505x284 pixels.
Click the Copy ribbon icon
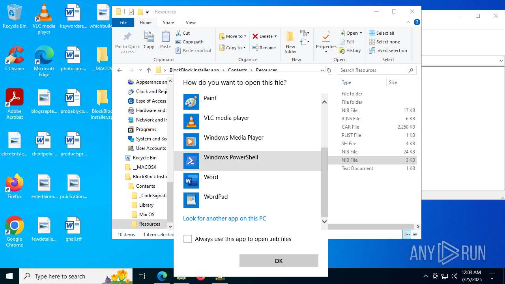[x=149, y=40]
